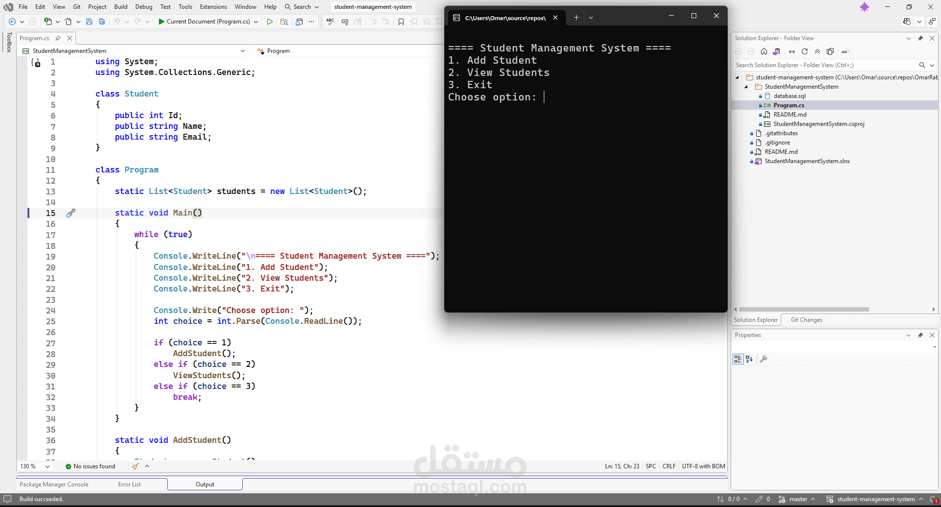
Task: Open the Extensions menu
Action: (x=213, y=7)
